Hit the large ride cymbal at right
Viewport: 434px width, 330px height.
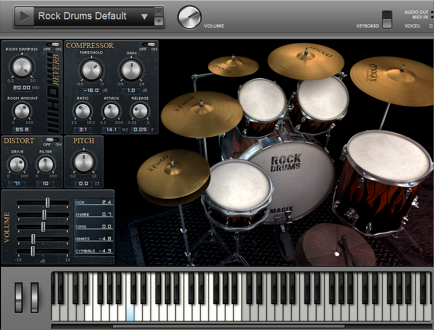coord(393,80)
